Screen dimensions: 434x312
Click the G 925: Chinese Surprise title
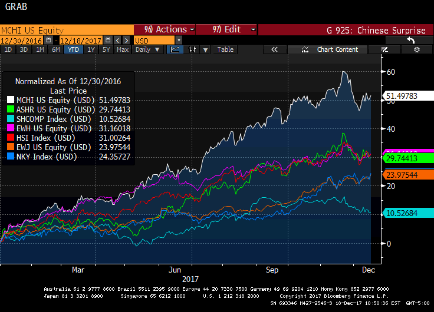[376, 30]
